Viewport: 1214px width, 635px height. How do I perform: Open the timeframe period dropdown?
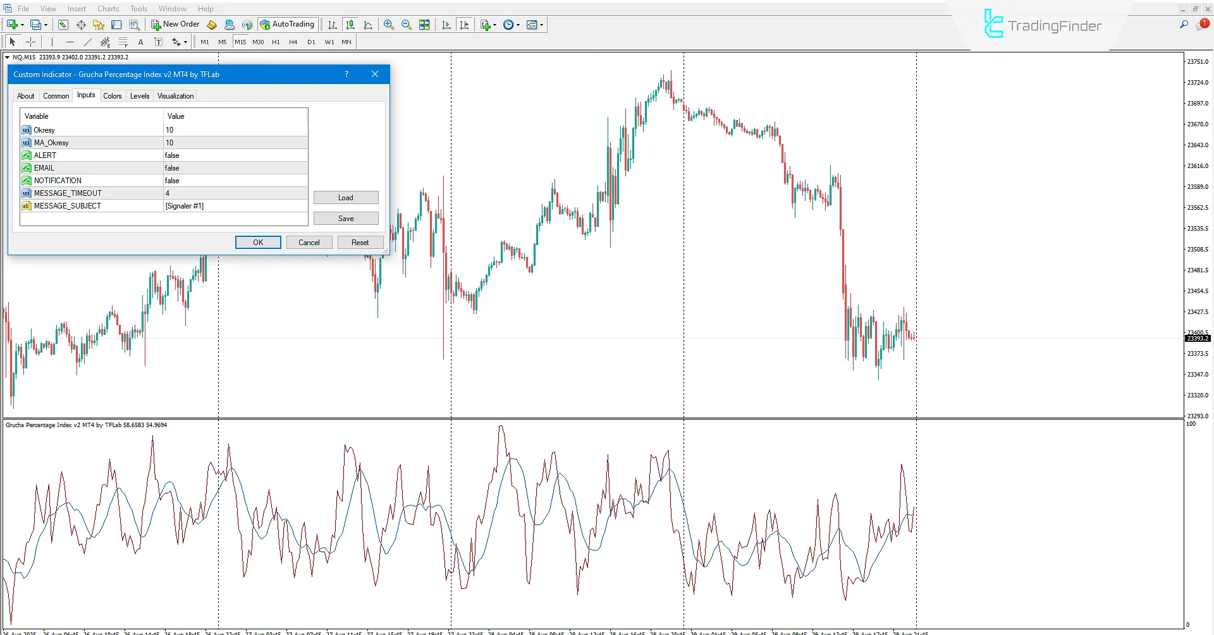(517, 25)
